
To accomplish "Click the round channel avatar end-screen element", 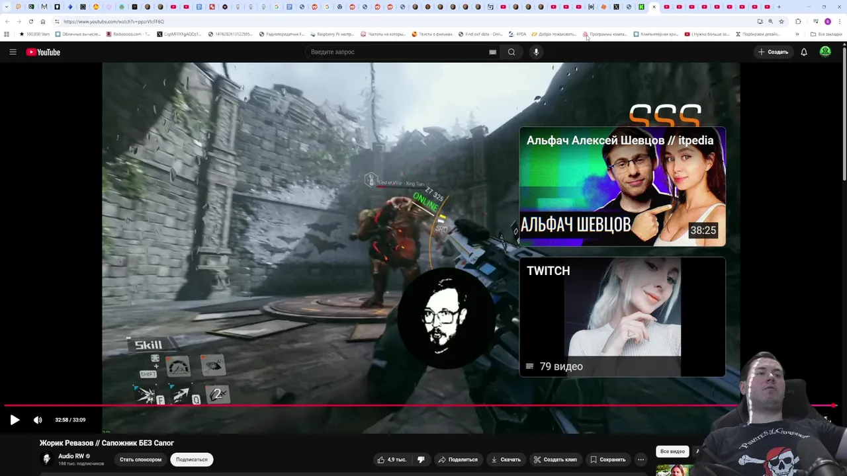I will point(446,317).
